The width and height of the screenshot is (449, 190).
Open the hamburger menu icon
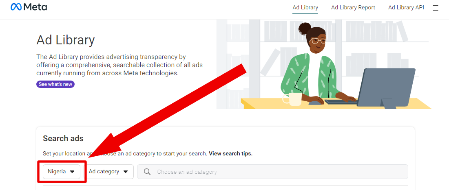coord(435,8)
